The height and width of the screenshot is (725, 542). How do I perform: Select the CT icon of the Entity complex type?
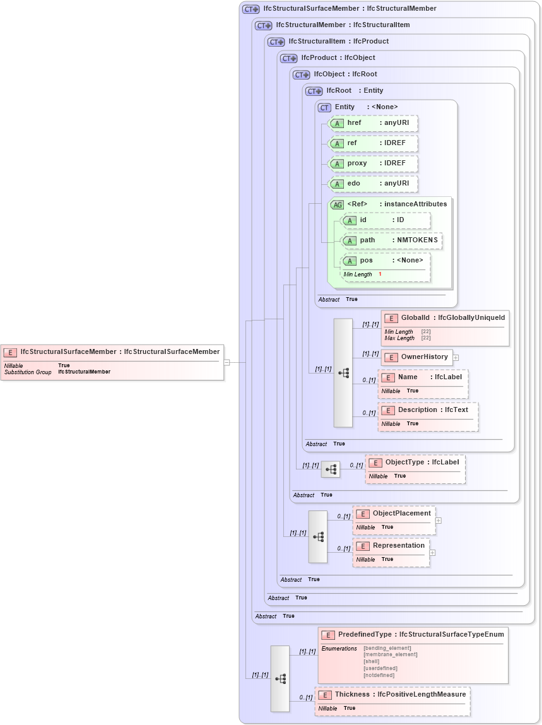click(x=324, y=107)
